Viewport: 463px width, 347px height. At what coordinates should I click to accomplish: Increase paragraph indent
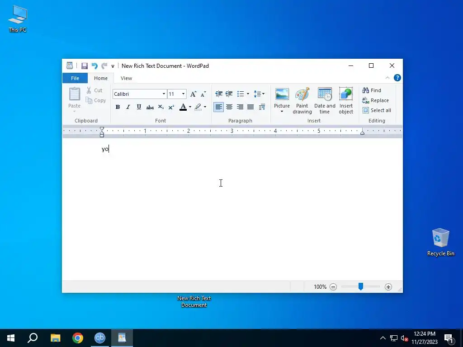(x=229, y=94)
